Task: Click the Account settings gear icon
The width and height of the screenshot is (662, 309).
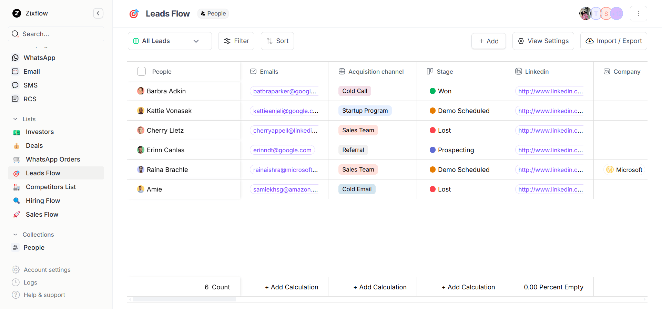Action: [16, 269]
